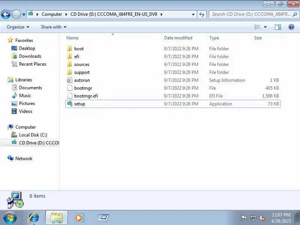Select the autorun file icon
Image resolution: width=300 pixels, height=225 pixels.
pyautogui.click(x=70, y=80)
